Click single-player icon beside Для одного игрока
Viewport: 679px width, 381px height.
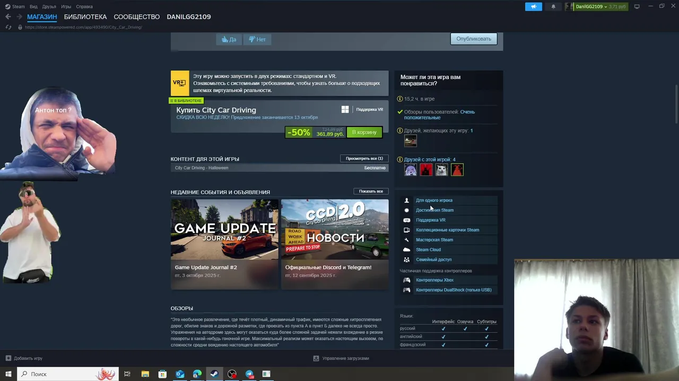[407, 200]
